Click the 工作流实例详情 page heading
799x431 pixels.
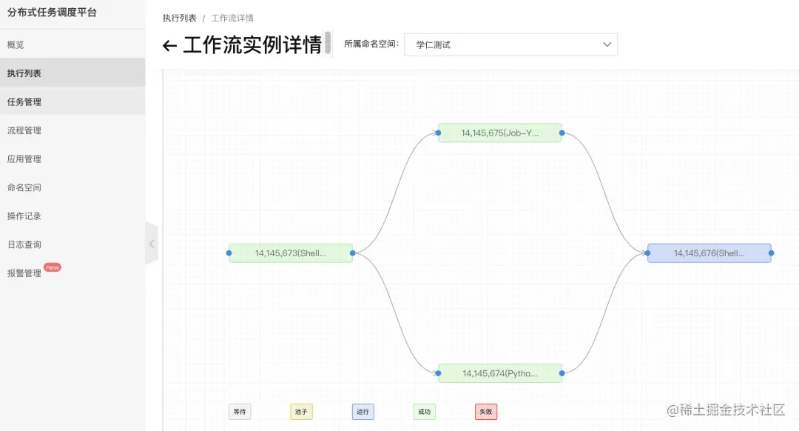pos(252,45)
